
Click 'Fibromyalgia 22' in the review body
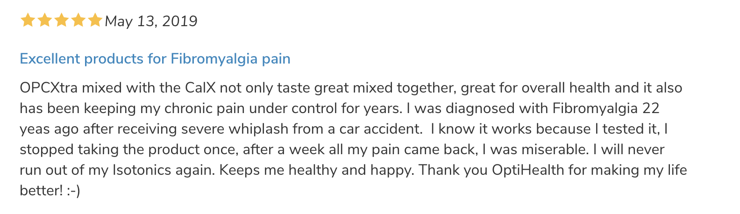(606, 108)
